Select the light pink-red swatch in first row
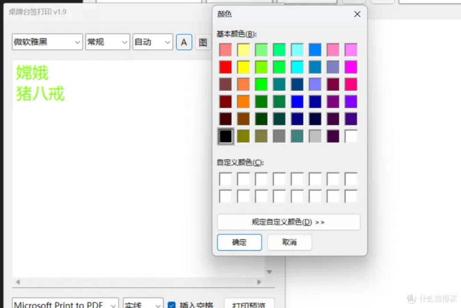Screen dimensions: 461x308 [225, 50]
